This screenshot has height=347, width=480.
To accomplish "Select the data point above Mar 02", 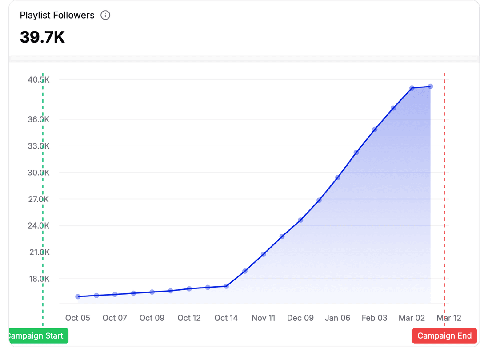I will 412,88.
